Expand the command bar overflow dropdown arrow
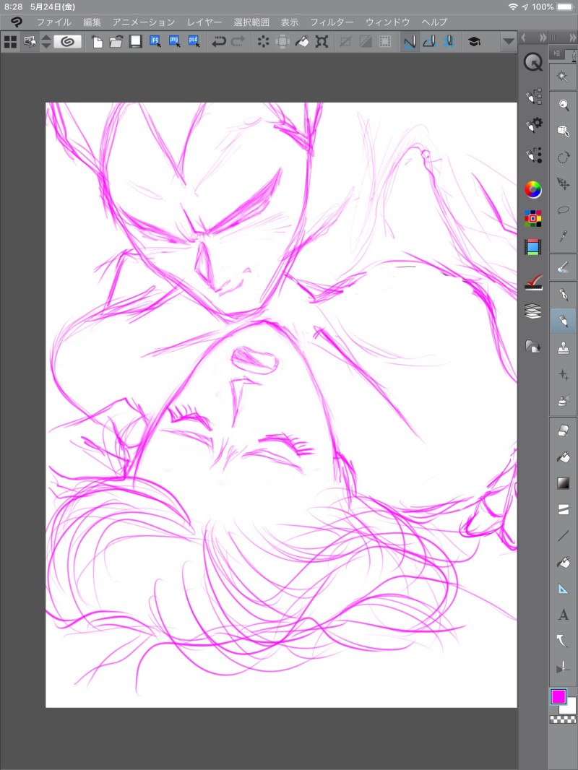This screenshot has height=770, width=578. [x=509, y=42]
